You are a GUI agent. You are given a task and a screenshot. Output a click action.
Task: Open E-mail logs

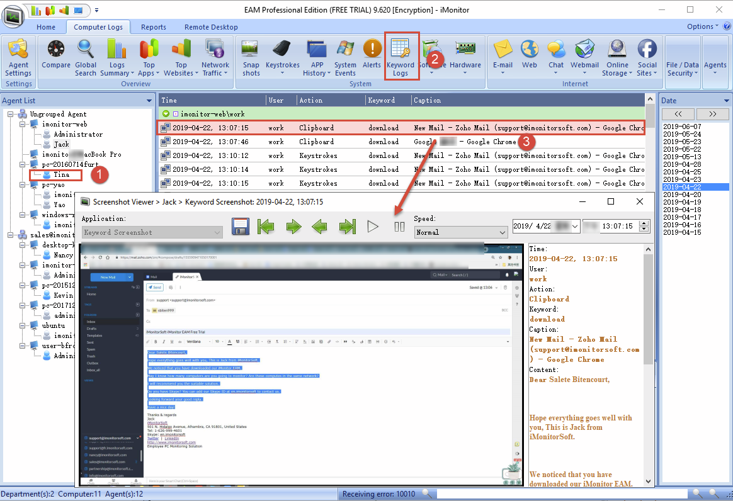tap(503, 57)
